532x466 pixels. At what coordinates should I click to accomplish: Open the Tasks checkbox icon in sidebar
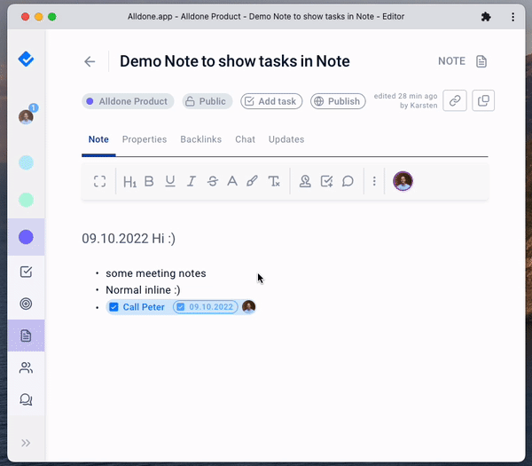click(x=26, y=272)
